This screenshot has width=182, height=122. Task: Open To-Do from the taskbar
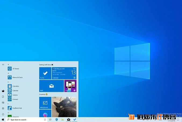75,120
